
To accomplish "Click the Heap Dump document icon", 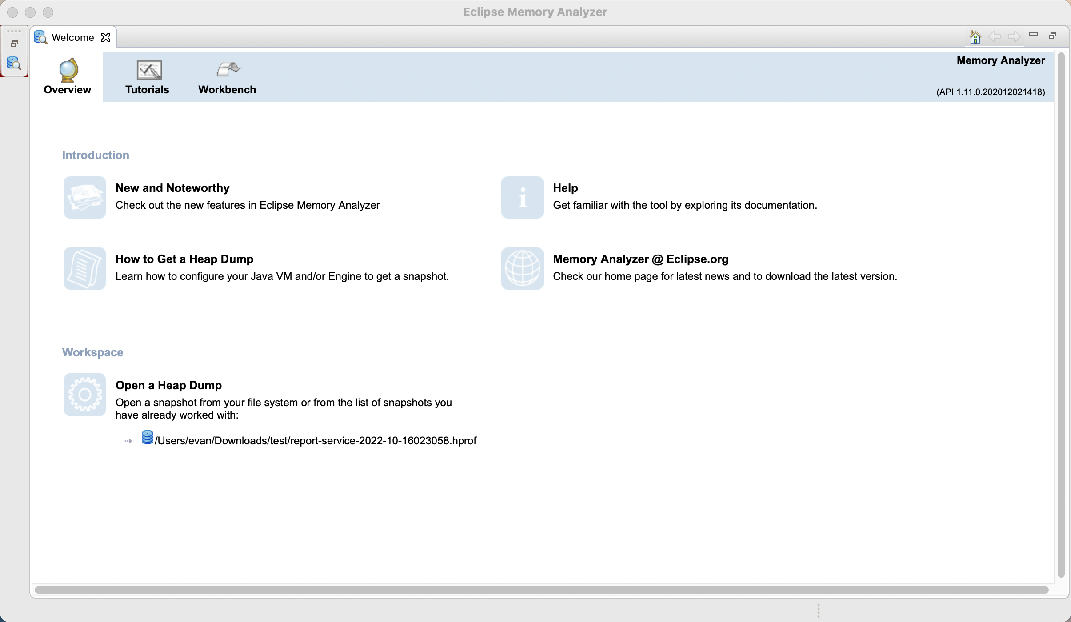I will [x=85, y=268].
